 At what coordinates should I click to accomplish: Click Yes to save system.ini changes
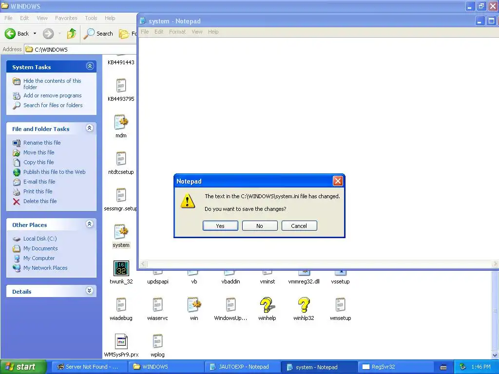(x=220, y=226)
